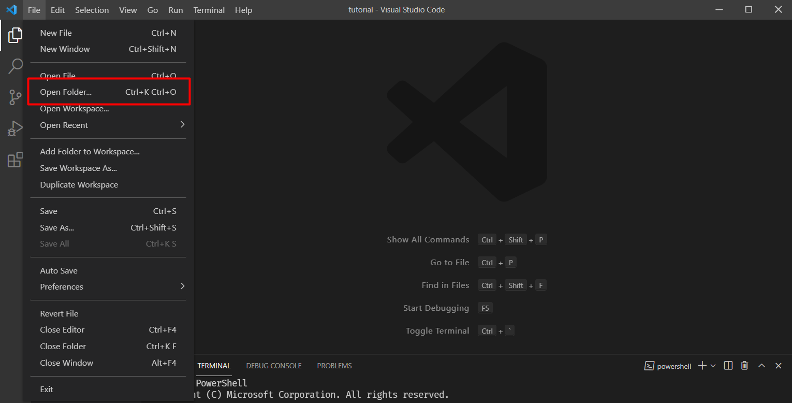Image resolution: width=792 pixels, height=403 pixels.
Task: Click 'Find in Files' text
Action: tap(446, 285)
